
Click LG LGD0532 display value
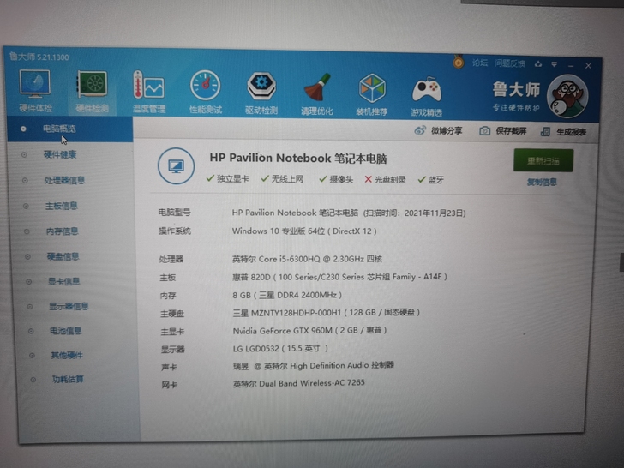tap(280, 349)
